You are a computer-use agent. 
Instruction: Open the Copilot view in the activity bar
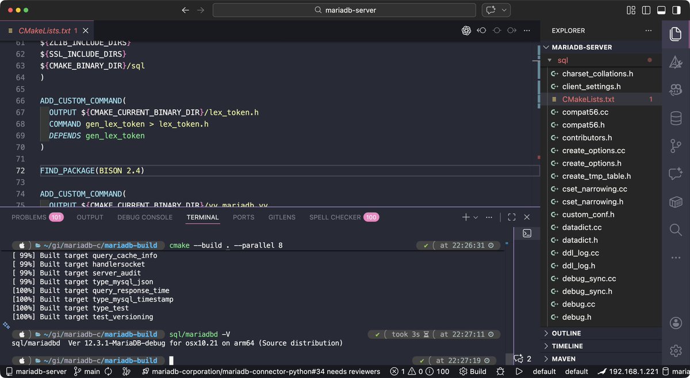(676, 90)
